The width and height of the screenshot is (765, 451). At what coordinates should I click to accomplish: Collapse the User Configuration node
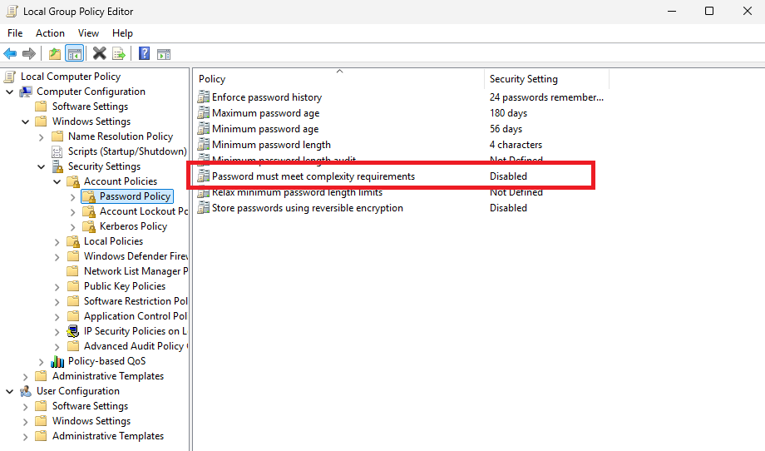[9, 391]
